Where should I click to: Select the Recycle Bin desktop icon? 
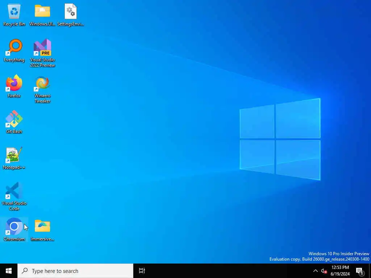pos(14,15)
